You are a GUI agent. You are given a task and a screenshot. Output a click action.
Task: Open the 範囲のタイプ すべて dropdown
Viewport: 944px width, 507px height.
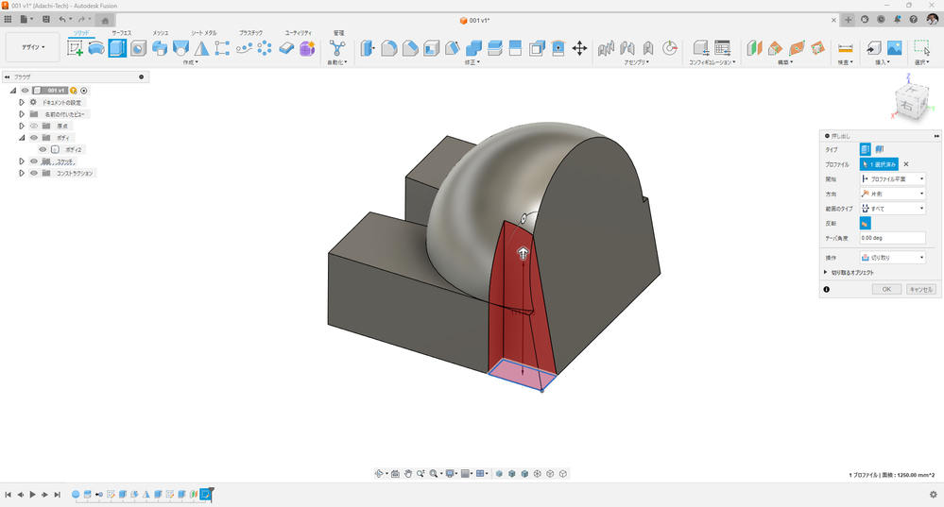point(892,209)
